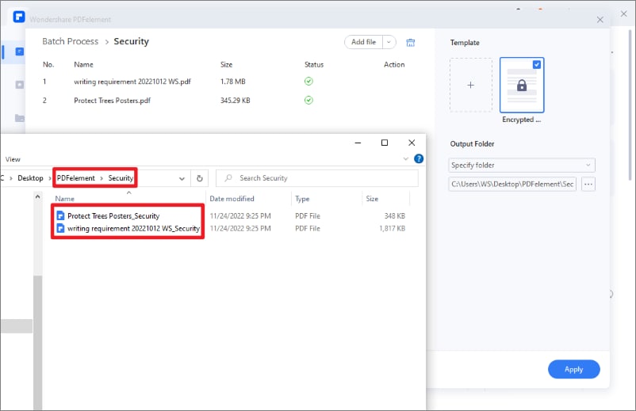Click the PDF icon of writing requirement WS_Security

pyautogui.click(x=60, y=228)
